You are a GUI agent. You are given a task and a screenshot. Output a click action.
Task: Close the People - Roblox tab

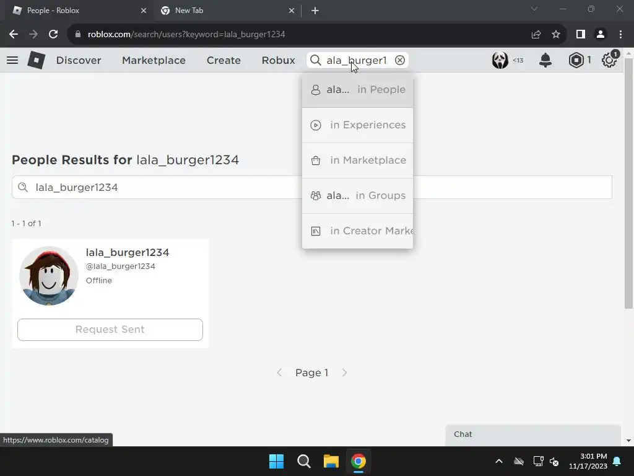[144, 11]
